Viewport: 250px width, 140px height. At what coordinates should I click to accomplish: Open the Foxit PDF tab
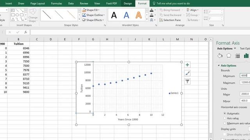(x=112, y=3)
